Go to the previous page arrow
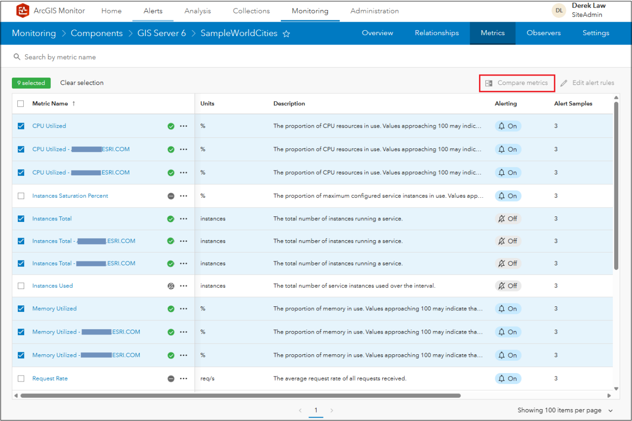Viewport: 632px width, 421px height. pos(300,410)
